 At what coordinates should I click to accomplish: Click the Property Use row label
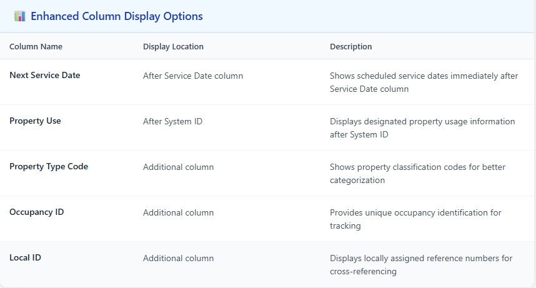point(35,121)
